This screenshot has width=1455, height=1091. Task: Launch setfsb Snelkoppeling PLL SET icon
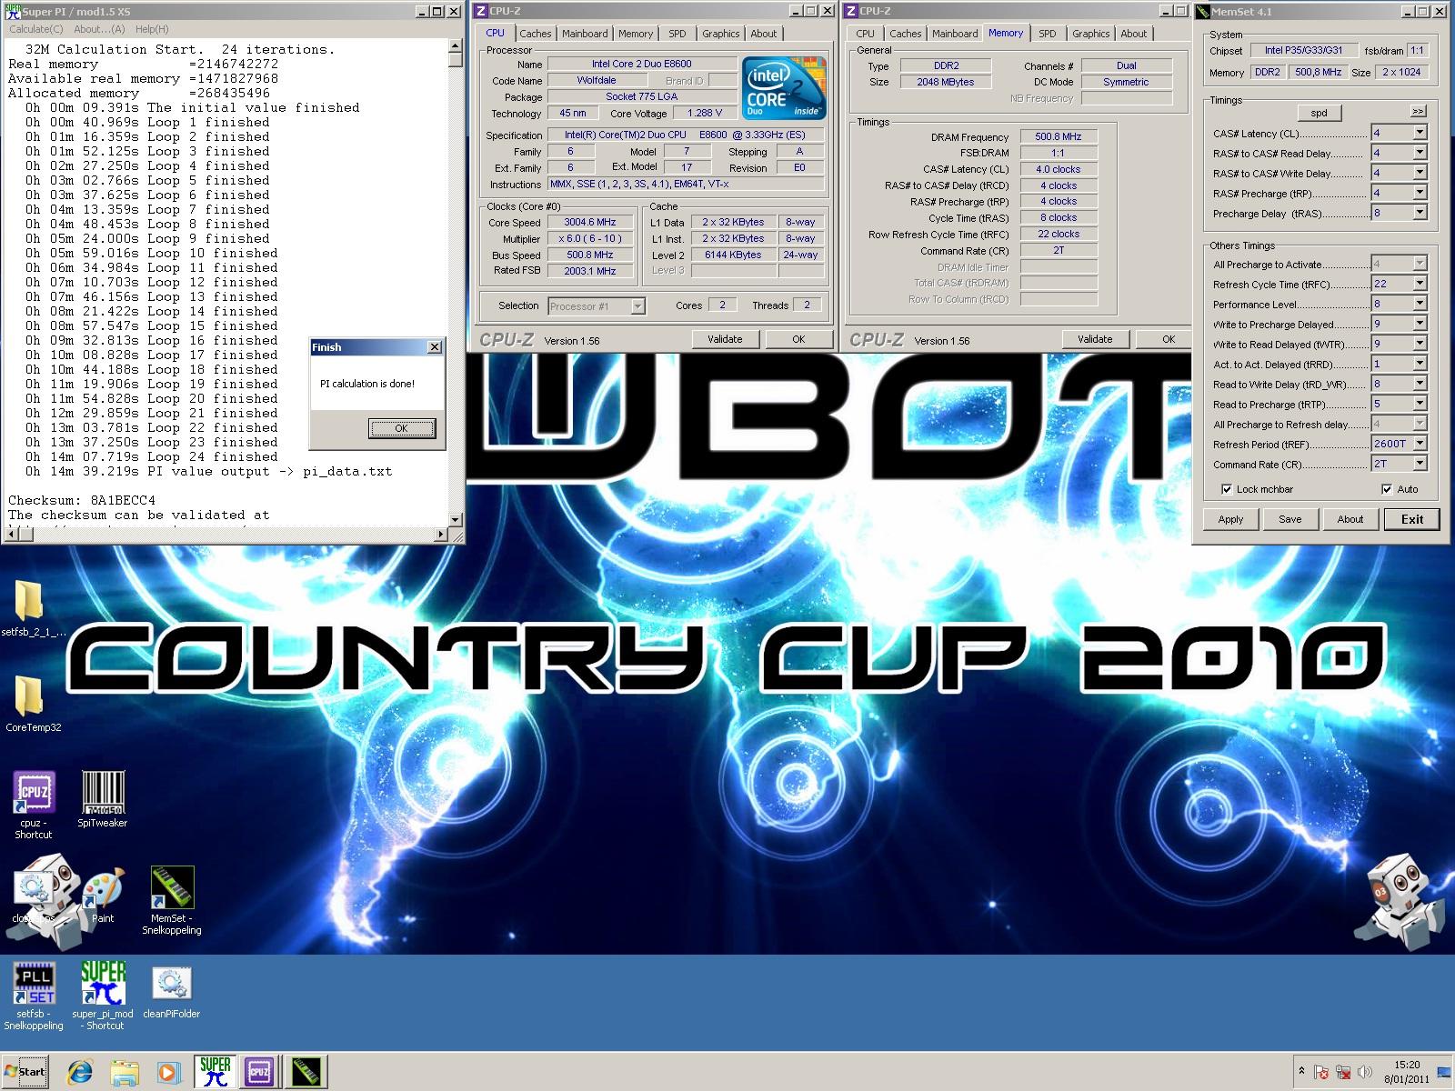[34, 983]
